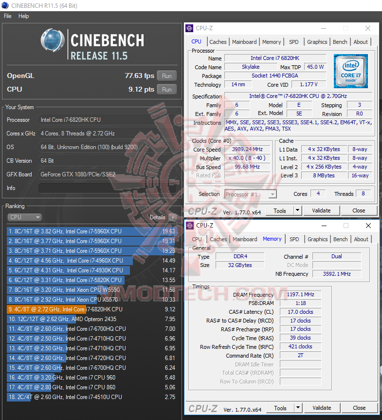Select ranking row 17 Core i7 CPU 860

click(x=92, y=387)
